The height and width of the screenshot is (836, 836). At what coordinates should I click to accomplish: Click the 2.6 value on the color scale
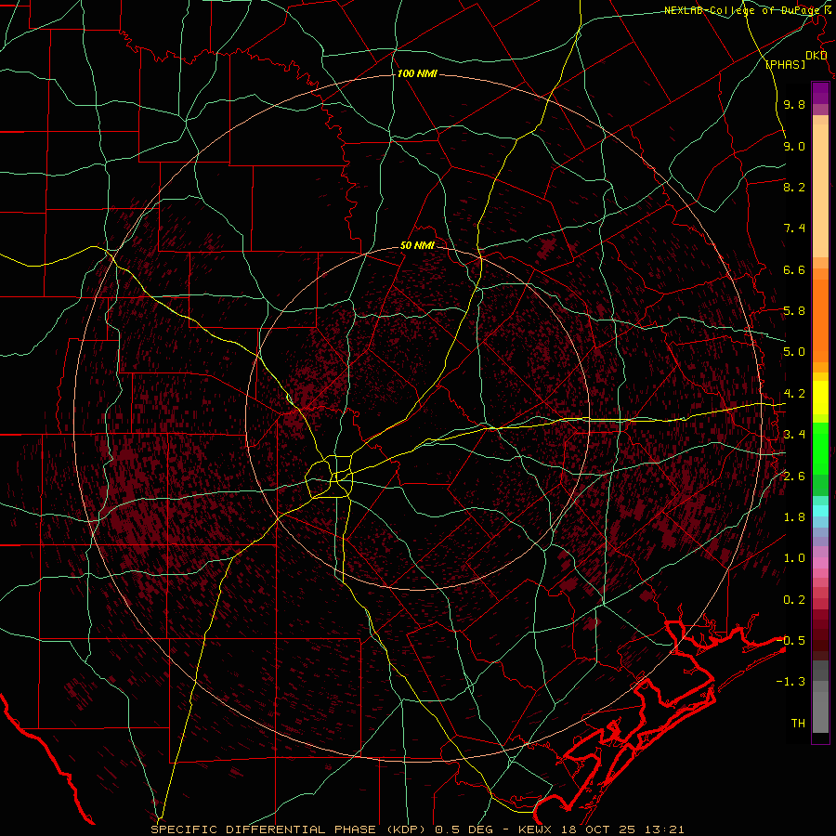pos(794,477)
